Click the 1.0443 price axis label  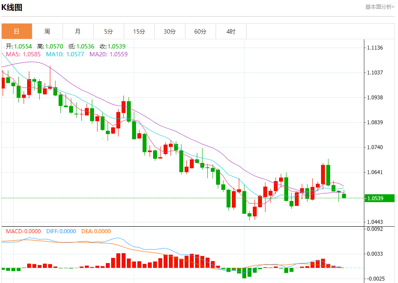pyautogui.click(x=375, y=222)
